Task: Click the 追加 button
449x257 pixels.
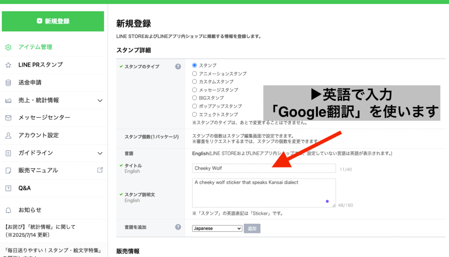Action: (x=252, y=228)
